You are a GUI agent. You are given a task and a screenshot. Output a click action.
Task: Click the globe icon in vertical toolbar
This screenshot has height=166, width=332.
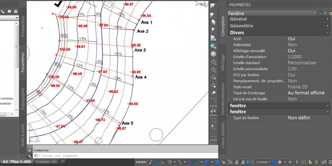coord(213,54)
